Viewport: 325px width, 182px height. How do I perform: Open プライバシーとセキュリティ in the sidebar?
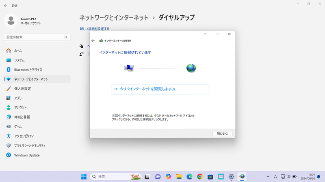37,146
